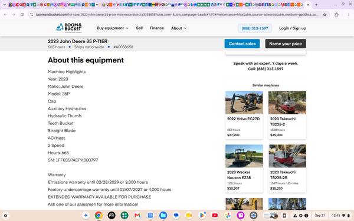Click the $35,000 price
The width and height of the screenshot is (354, 221).
click(x=276, y=135)
